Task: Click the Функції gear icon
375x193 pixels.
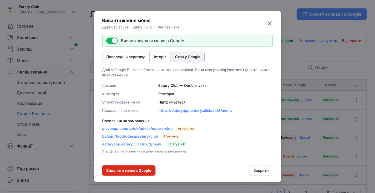Action: coord(10,146)
